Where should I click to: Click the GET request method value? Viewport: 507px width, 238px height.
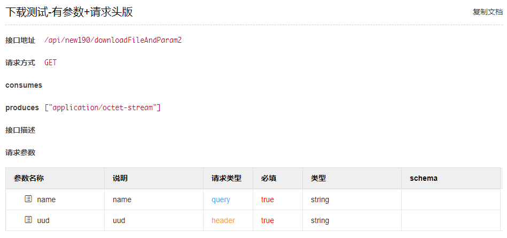coord(50,63)
